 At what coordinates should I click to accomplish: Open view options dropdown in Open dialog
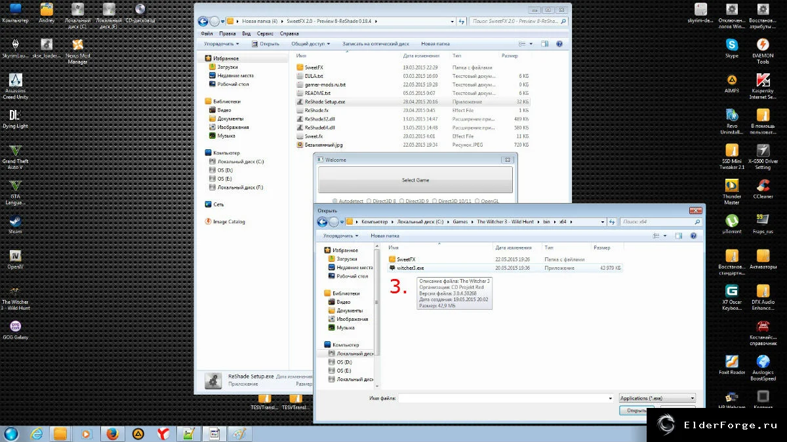(664, 236)
